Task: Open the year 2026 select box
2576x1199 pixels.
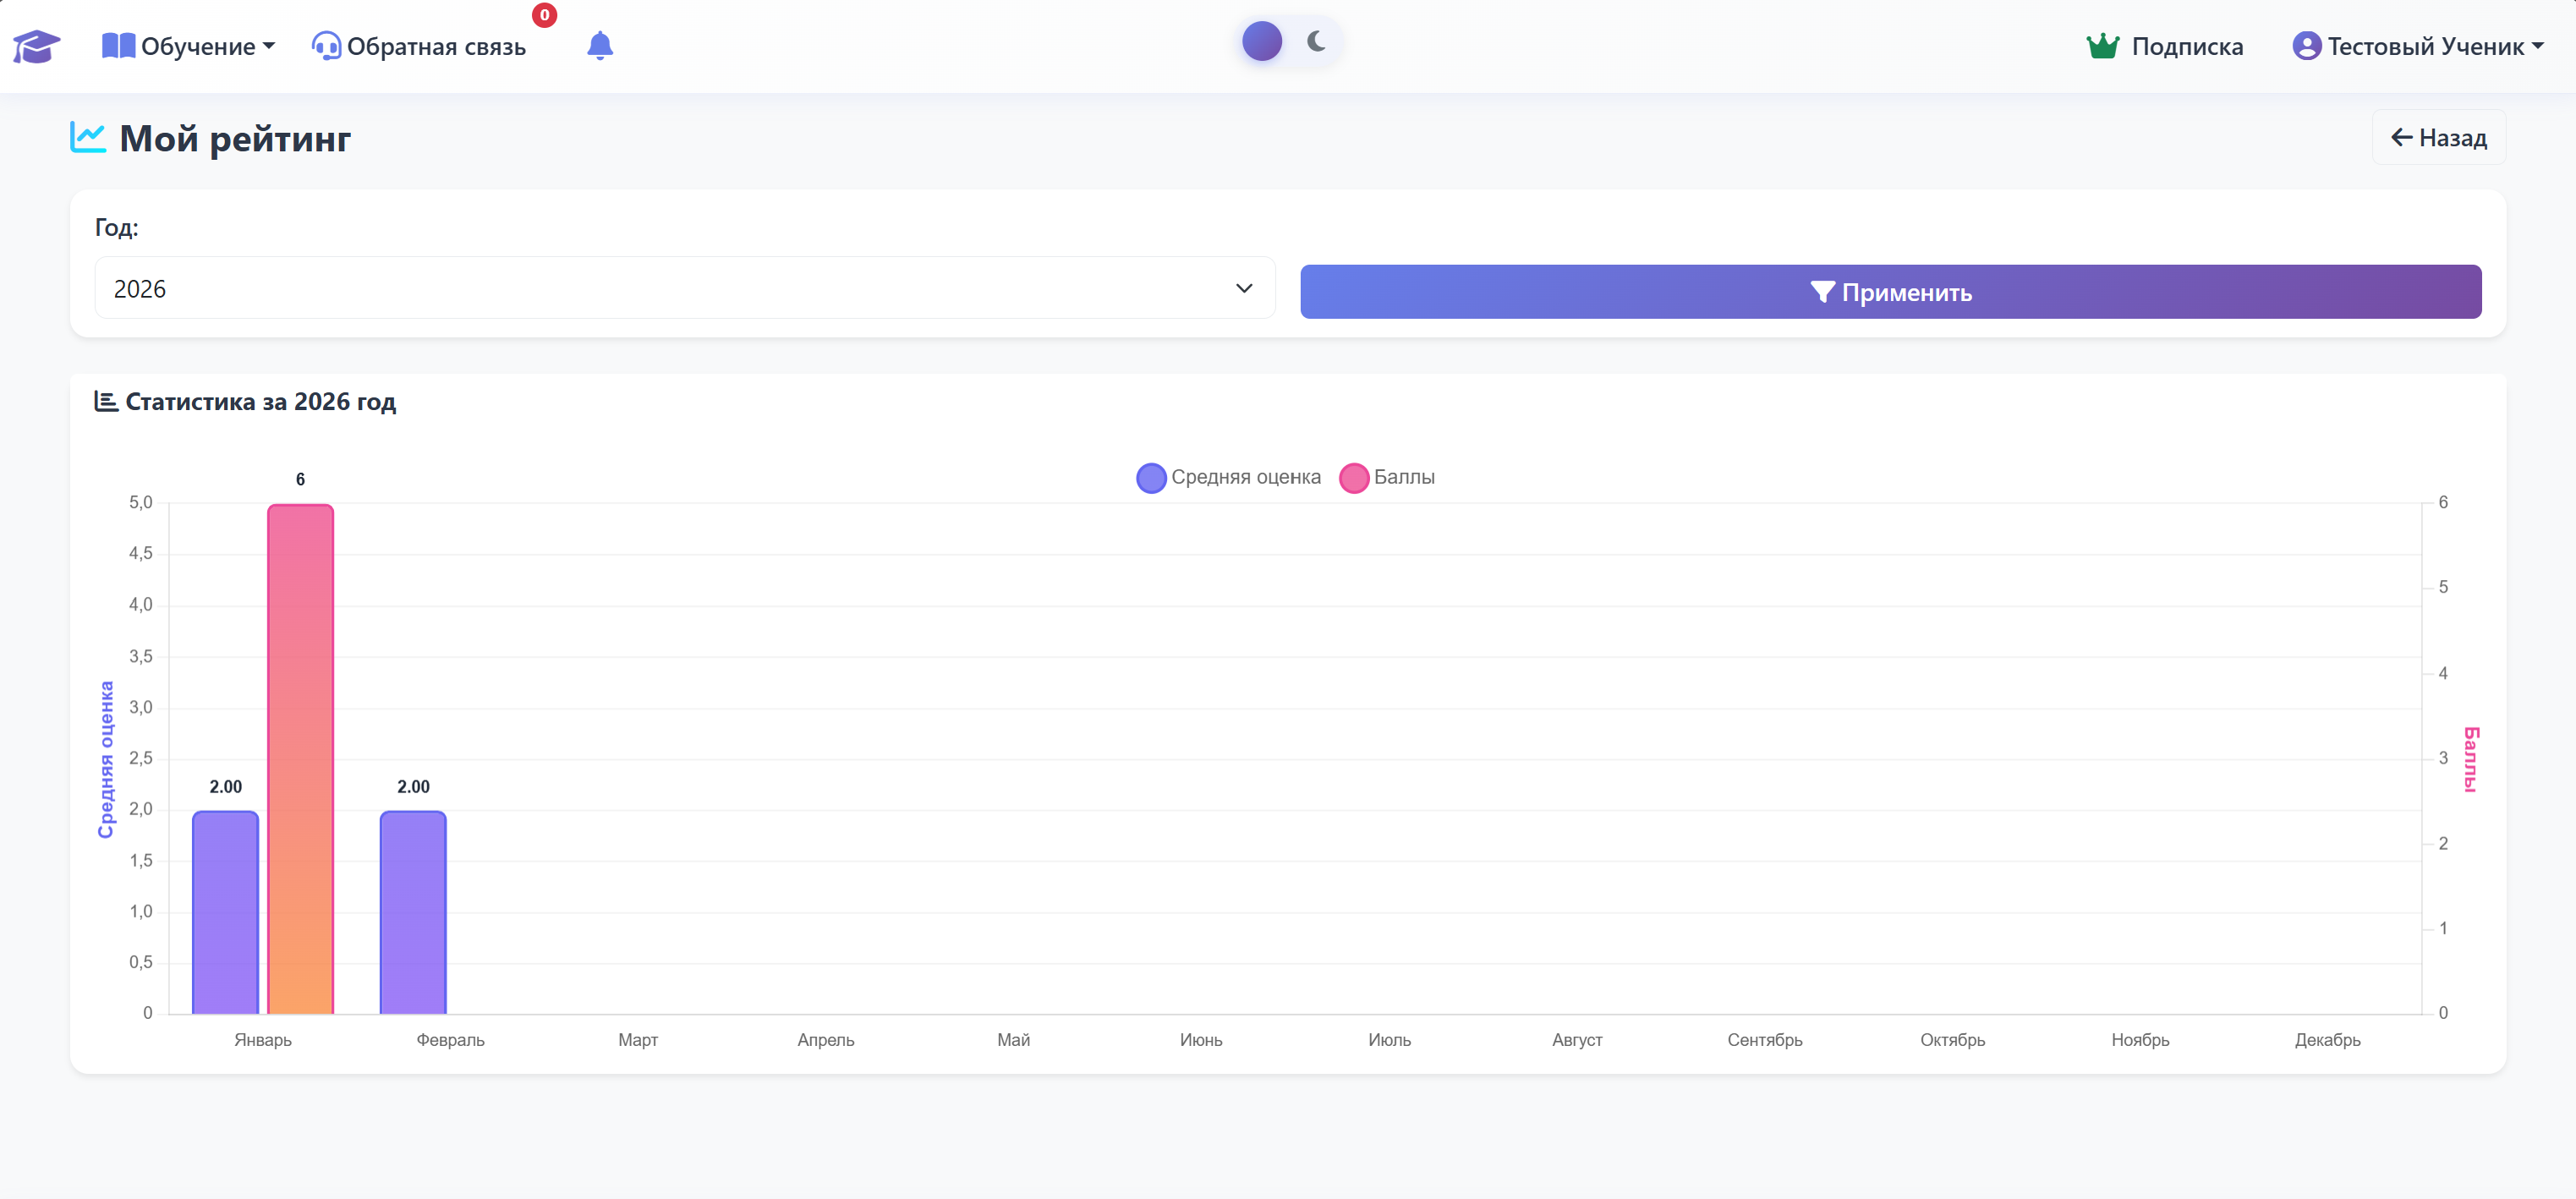Action: (x=684, y=288)
